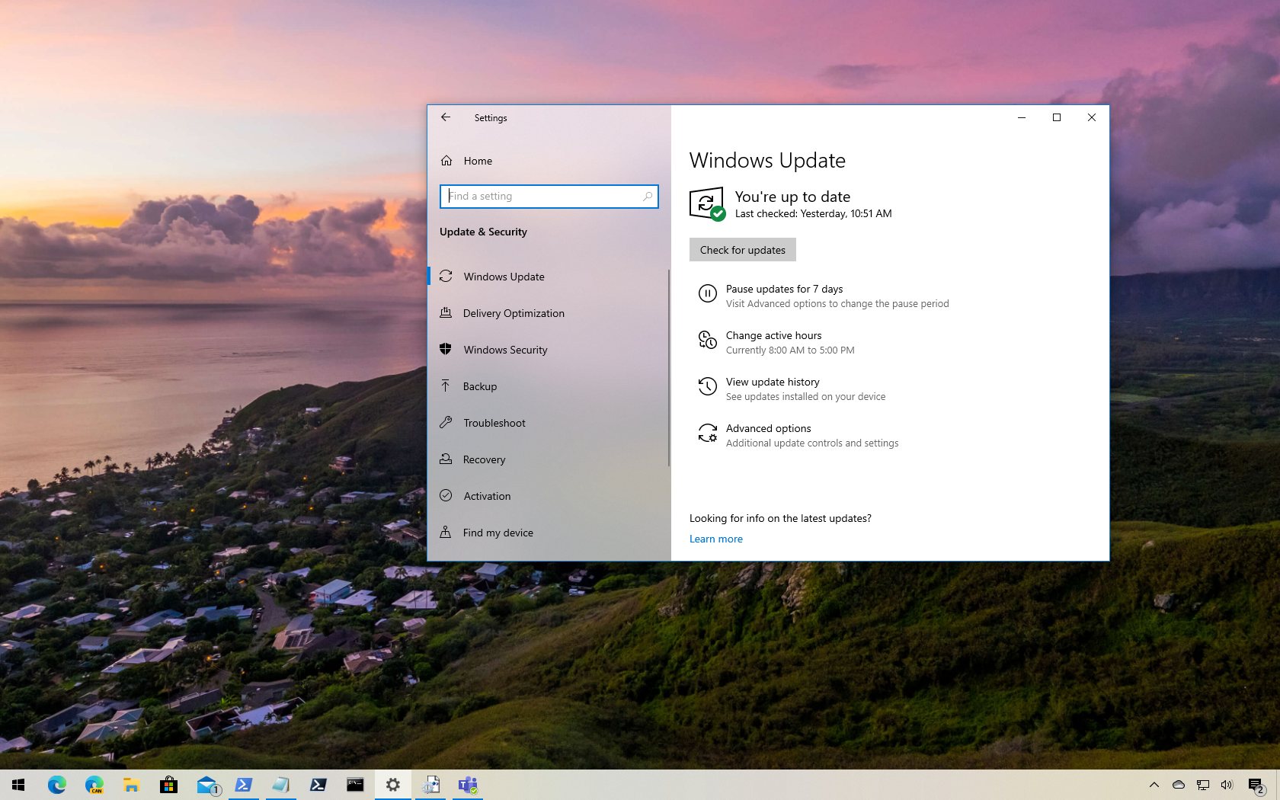Open the Troubleshoot section

[x=494, y=423]
